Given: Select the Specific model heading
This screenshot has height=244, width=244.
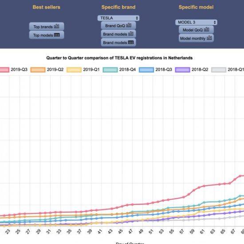Looking at the screenshot, I should [x=196, y=7].
